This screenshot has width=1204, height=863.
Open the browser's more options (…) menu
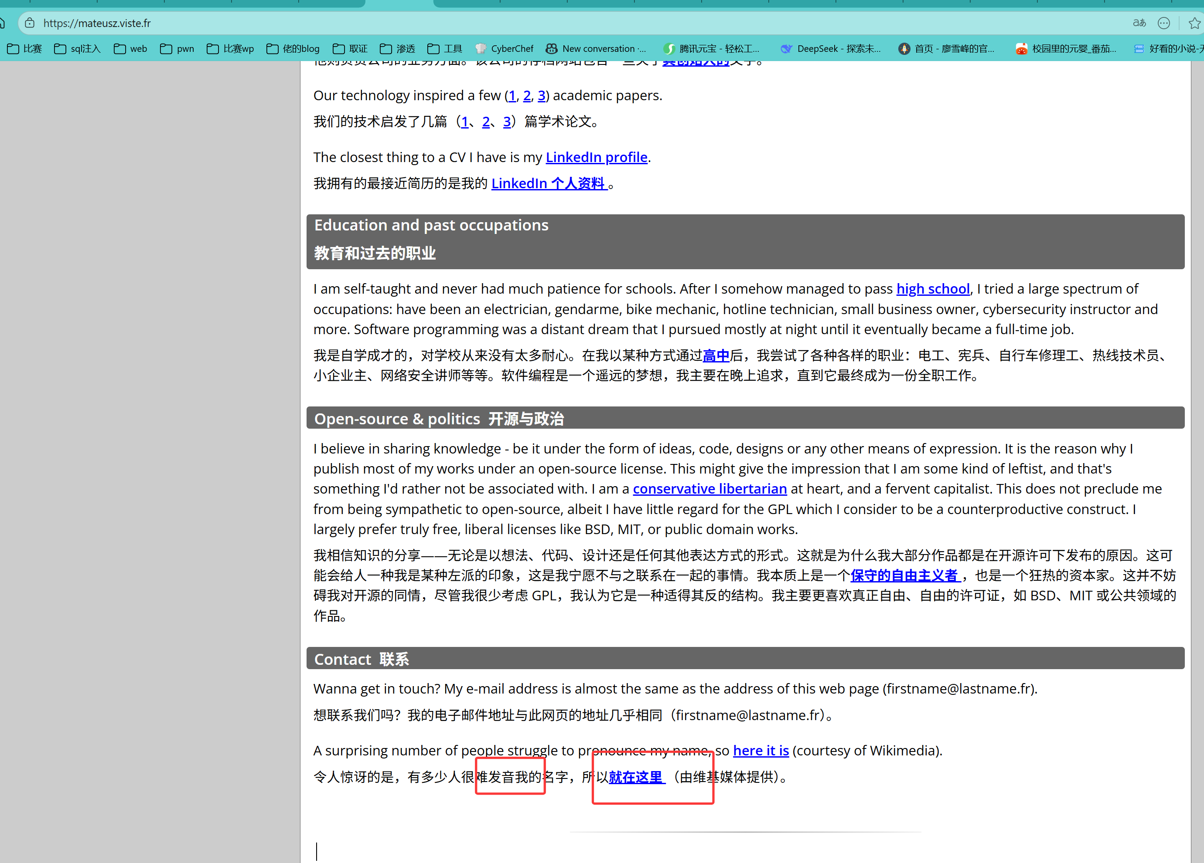coord(1163,23)
